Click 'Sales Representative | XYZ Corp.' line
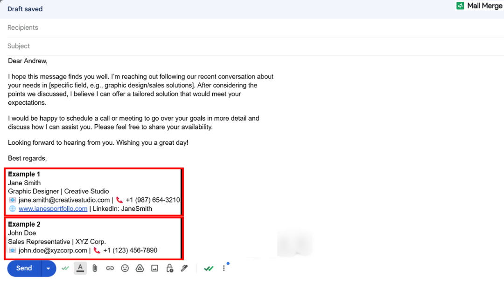Viewport: 504px width, 283px height. 57,242
